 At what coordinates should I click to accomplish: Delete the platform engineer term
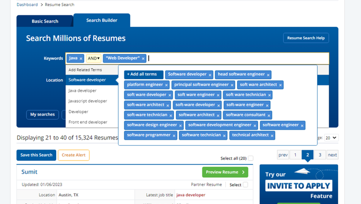tap(166, 85)
